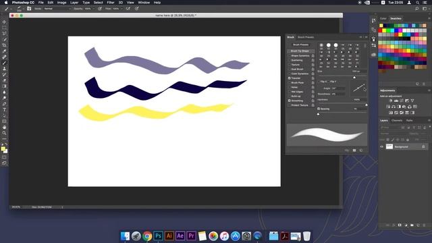Delete swatch trash icon in Swatches panel
Image resolution: width=432 pixels, height=243 pixels.
424,84
